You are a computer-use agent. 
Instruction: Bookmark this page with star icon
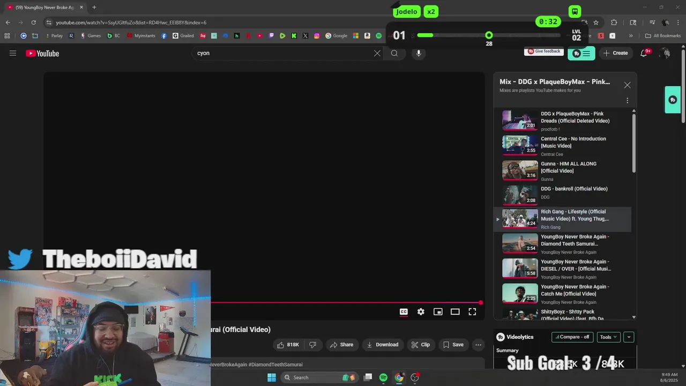[x=596, y=23]
